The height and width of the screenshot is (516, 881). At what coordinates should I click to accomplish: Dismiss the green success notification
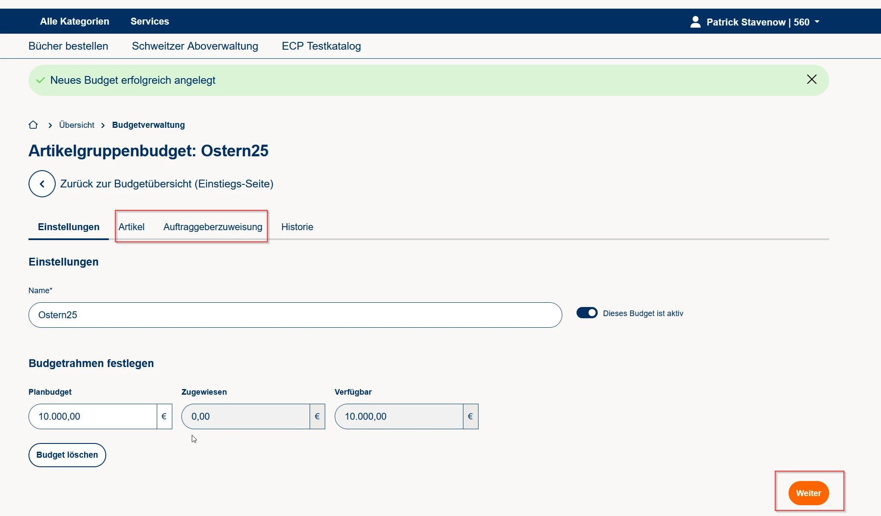[811, 79]
